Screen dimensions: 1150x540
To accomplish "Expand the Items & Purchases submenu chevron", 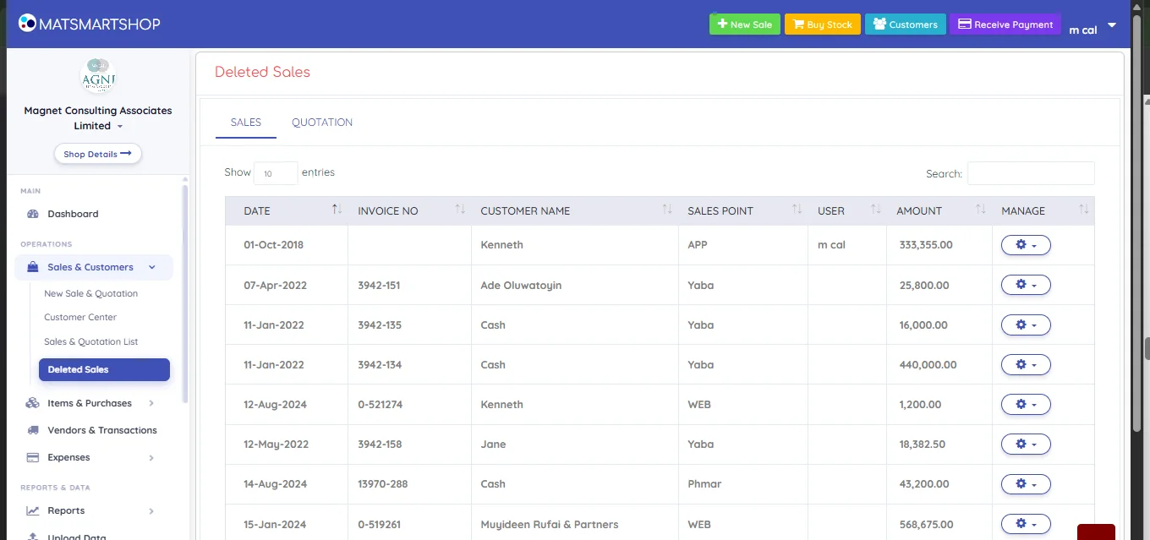I will [x=151, y=403].
